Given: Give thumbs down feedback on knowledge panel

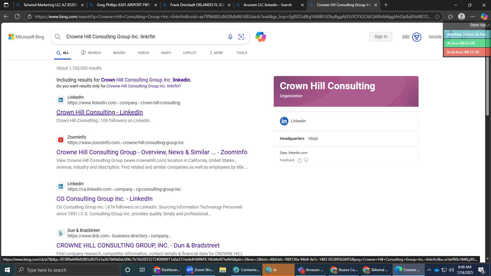Looking at the screenshot, I should tap(306, 160).
